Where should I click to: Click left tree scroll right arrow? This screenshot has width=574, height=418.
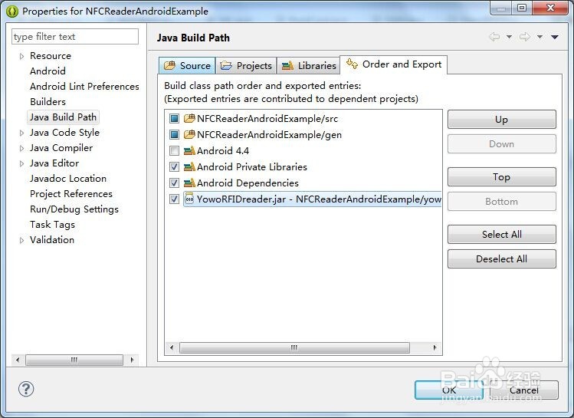click(x=132, y=360)
